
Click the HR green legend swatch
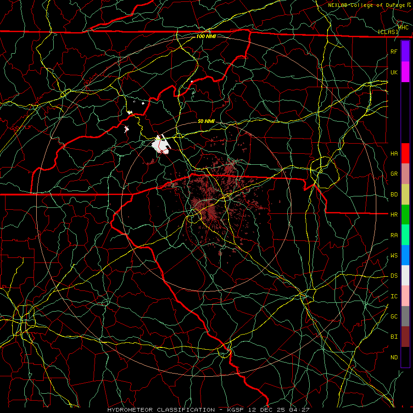pos(405,215)
